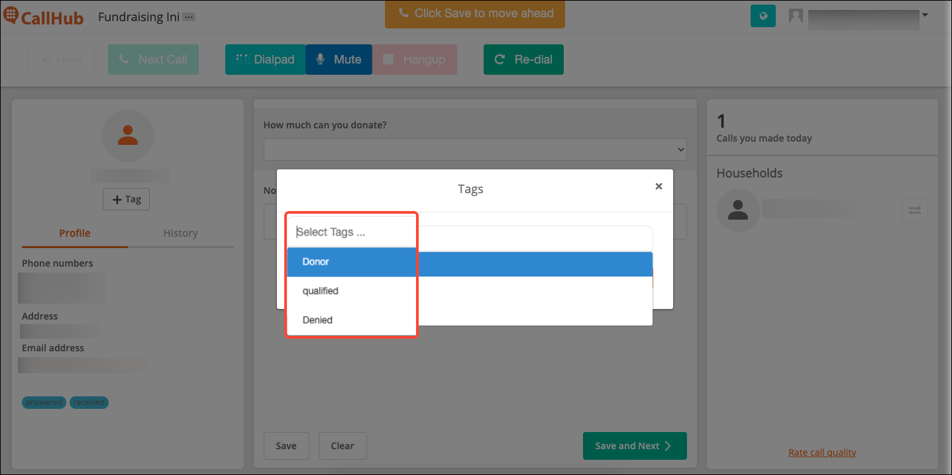Screen dimensions: 952x475
Task: Click the user avatar icon in header
Action: click(796, 16)
